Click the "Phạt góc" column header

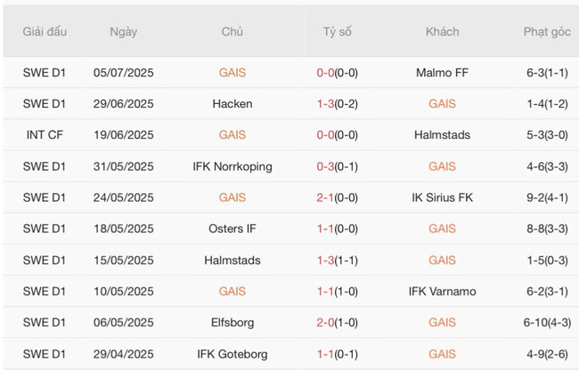pos(547,32)
